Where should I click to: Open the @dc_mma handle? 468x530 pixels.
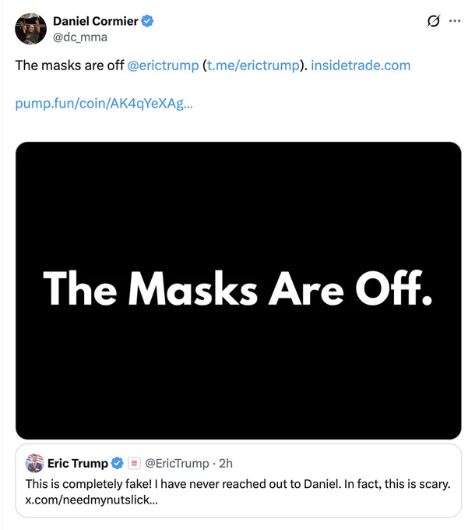tap(80, 37)
